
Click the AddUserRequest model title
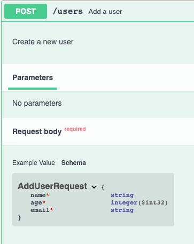click(x=52, y=186)
